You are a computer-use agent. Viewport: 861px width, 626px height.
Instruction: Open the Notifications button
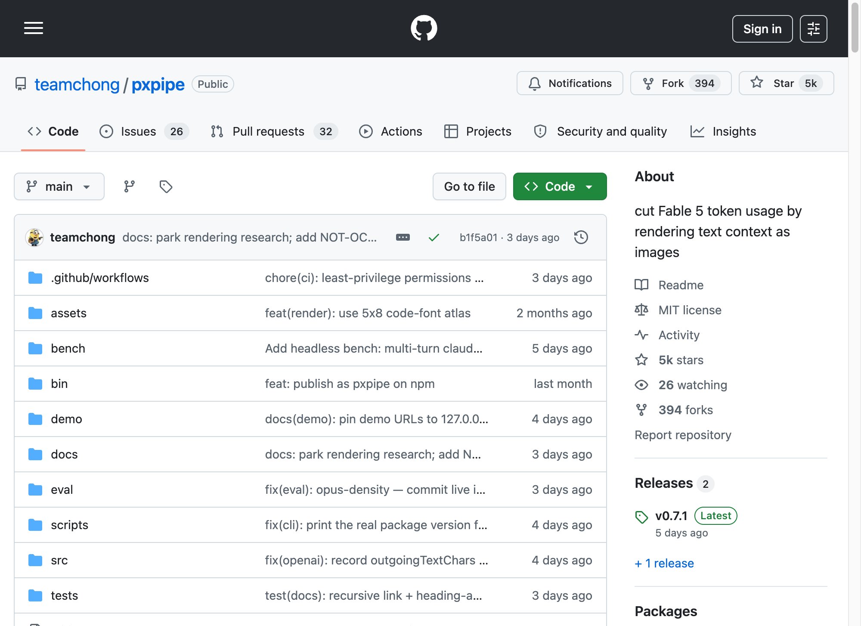click(x=570, y=83)
